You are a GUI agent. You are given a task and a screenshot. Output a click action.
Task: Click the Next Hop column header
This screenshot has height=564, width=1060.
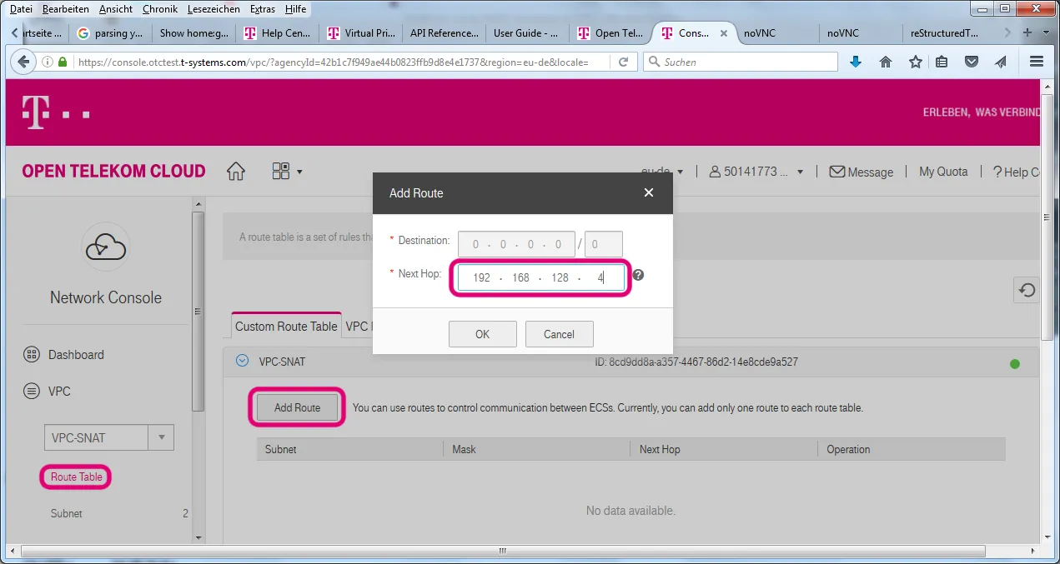724,449
